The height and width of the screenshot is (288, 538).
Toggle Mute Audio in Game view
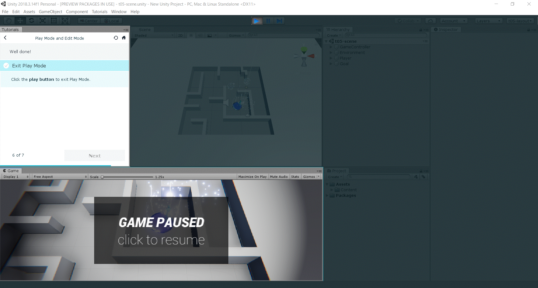[279, 177]
